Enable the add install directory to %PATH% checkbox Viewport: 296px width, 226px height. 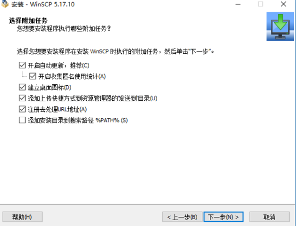coord(22,120)
